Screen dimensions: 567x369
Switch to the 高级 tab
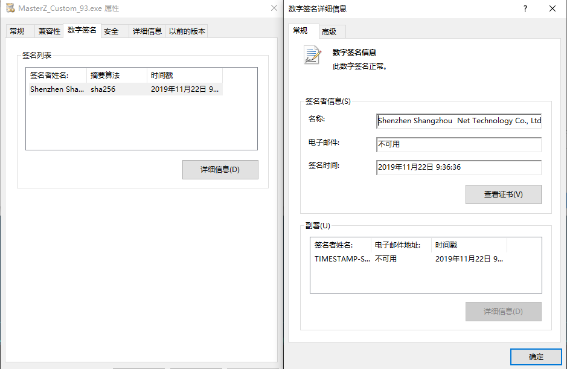tap(329, 31)
